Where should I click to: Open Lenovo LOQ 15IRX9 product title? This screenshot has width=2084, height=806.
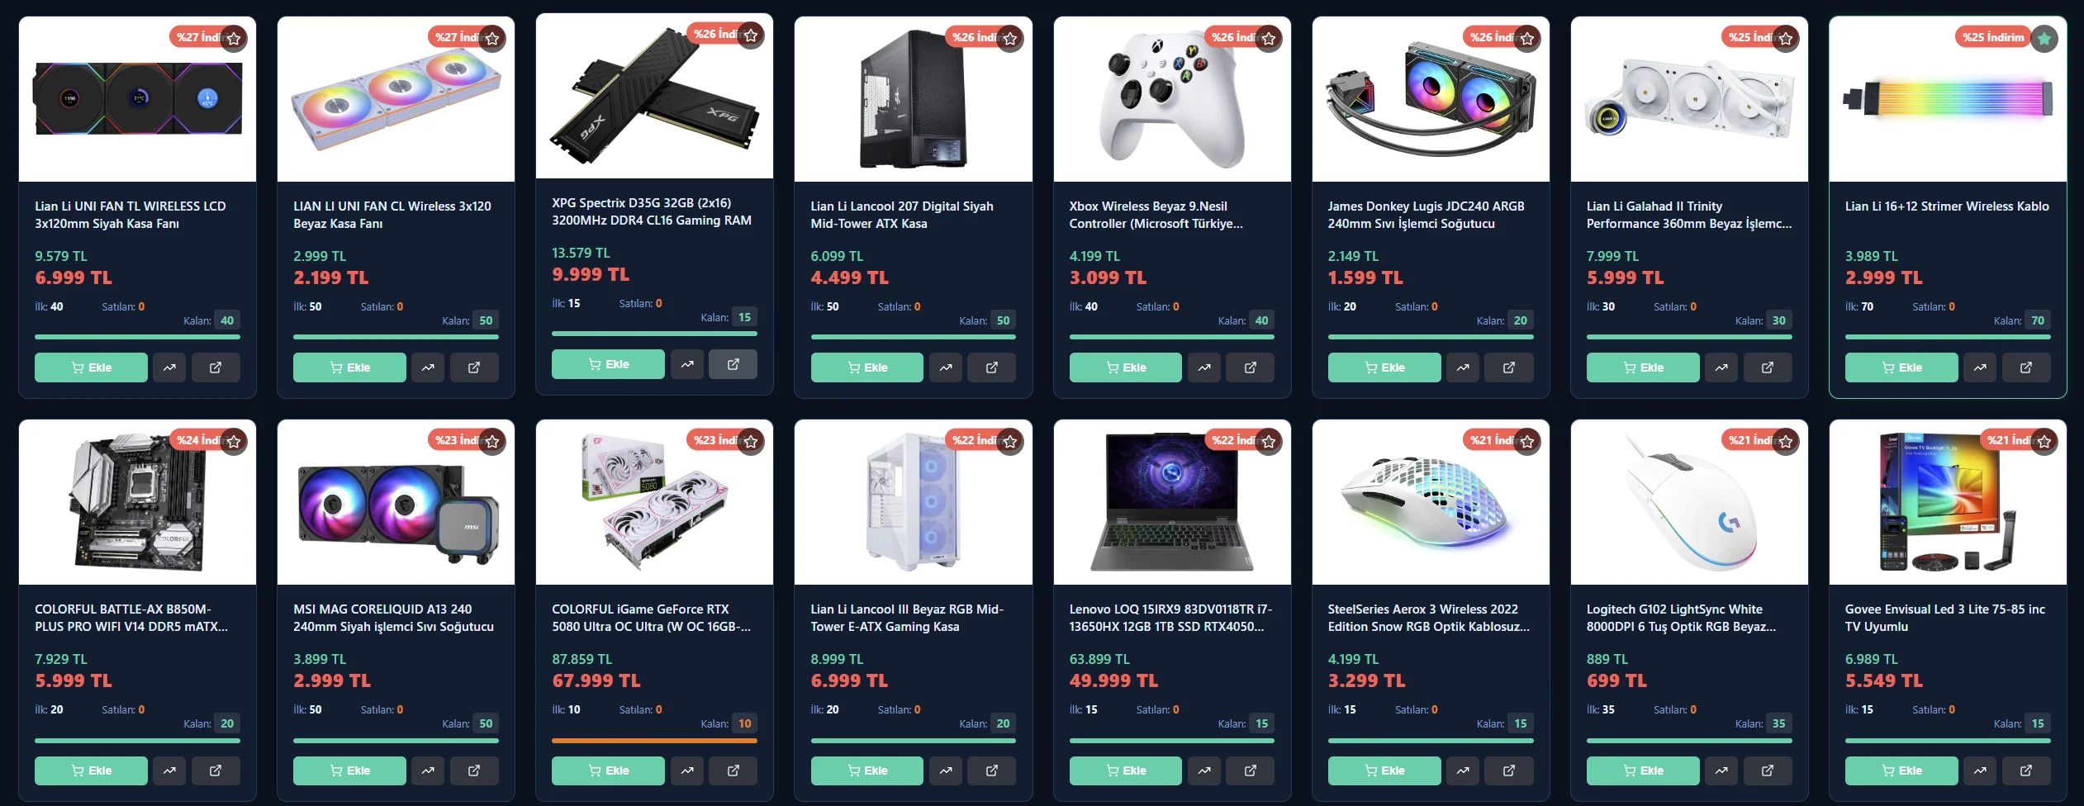1170,618
